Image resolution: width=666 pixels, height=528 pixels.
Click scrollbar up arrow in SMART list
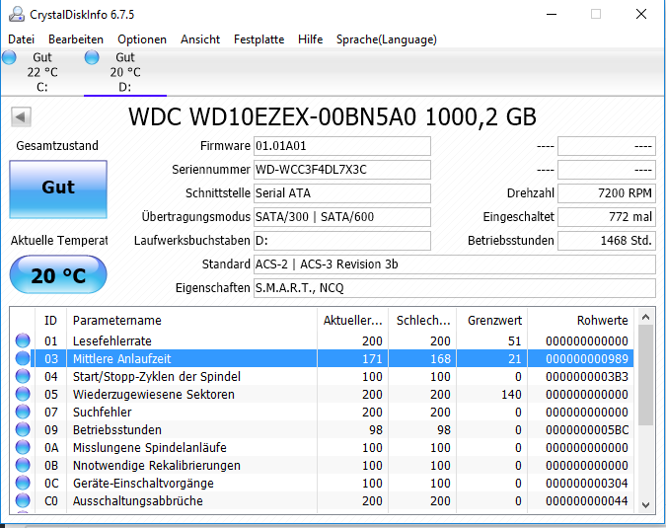pos(645,317)
